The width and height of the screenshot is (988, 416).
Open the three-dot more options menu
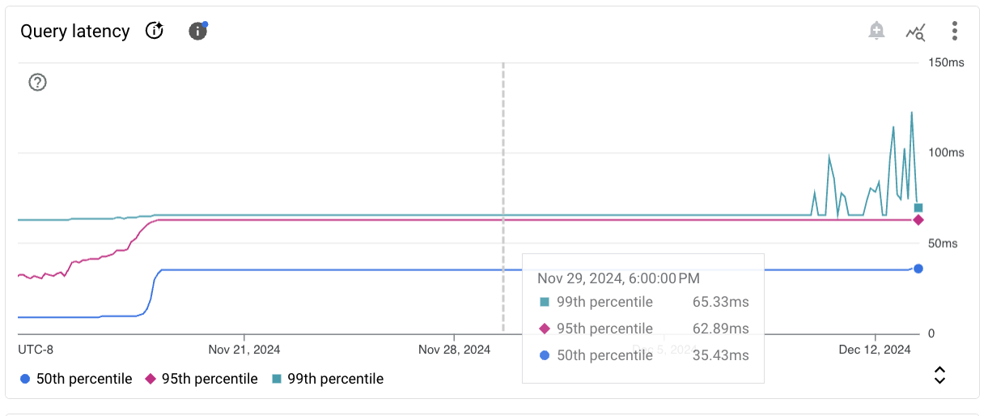[955, 32]
